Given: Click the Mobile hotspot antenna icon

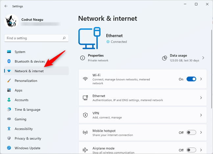Looking at the screenshot, I should click(x=85, y=132).
